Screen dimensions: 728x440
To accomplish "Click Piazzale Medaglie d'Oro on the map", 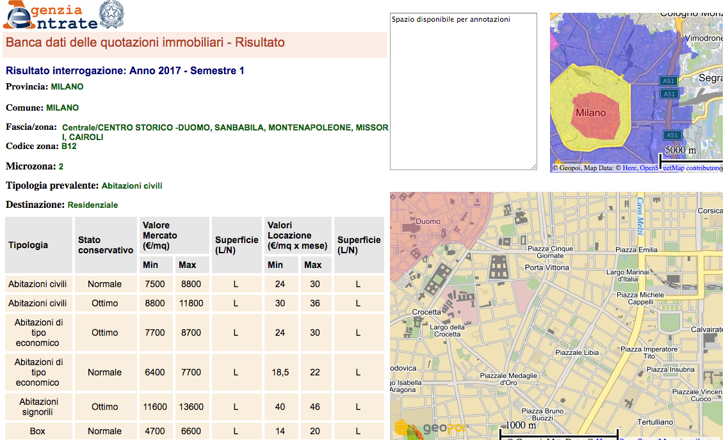I will [x=508, y=379].
